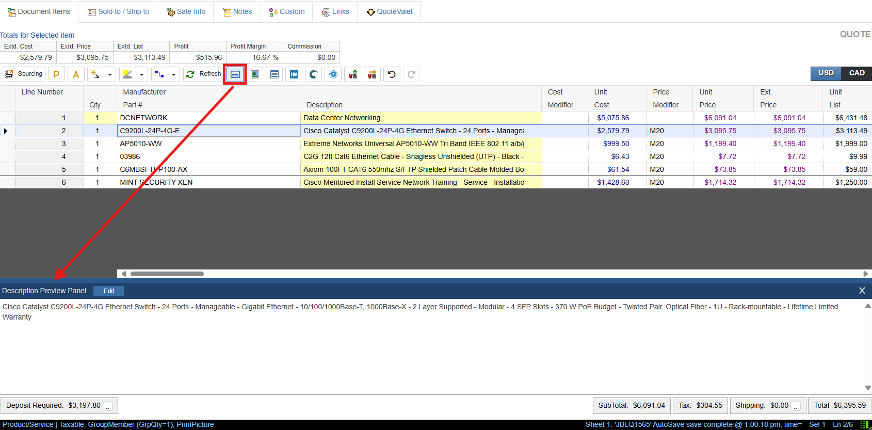Switch currency to CAD
This screenshot has height=430, width=872.
coord(857,73)
